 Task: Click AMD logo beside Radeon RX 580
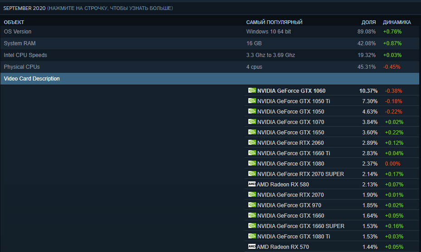(x=252, y=184)
